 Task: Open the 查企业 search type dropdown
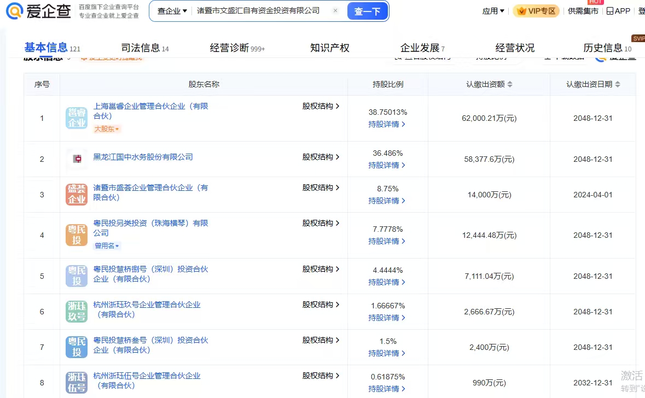172,11
